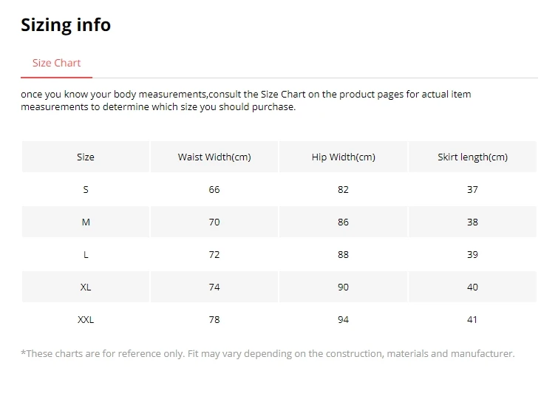Click hip width value 86
Viewport: 558px width, 405px height.
343,222
